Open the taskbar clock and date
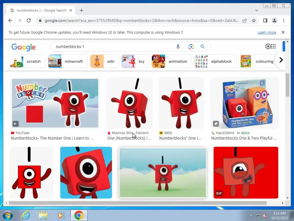Viewport: 294px width, 221px height. [x=279, y=216]
